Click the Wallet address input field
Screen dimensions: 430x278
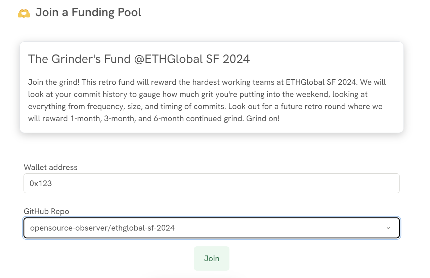coord(212,183)
